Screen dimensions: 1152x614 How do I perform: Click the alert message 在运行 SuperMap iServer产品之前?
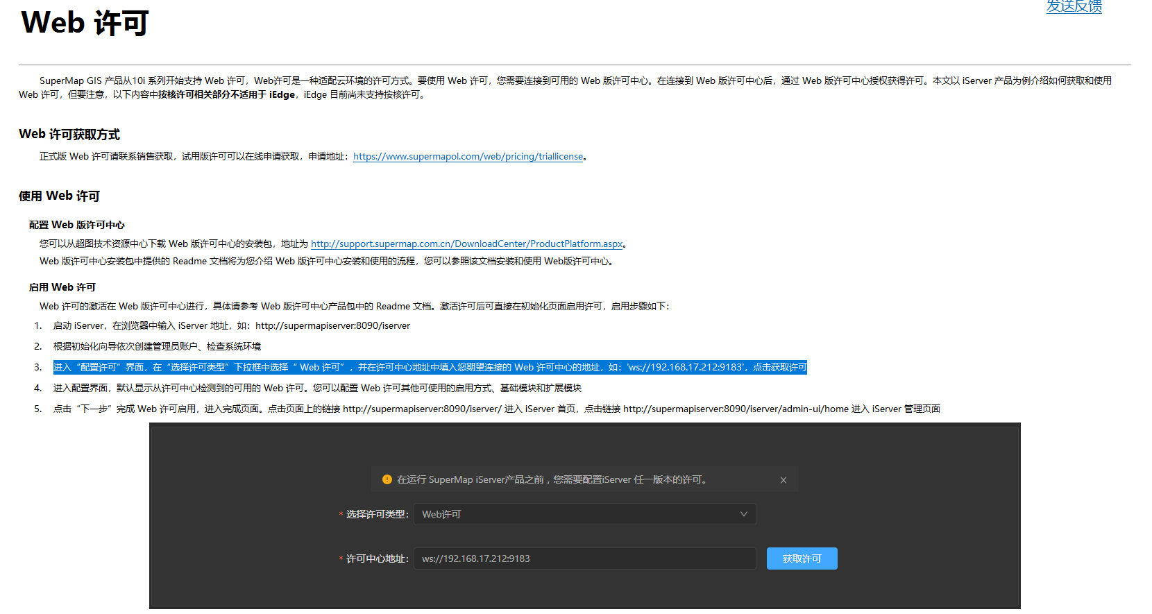click(552, 480)
